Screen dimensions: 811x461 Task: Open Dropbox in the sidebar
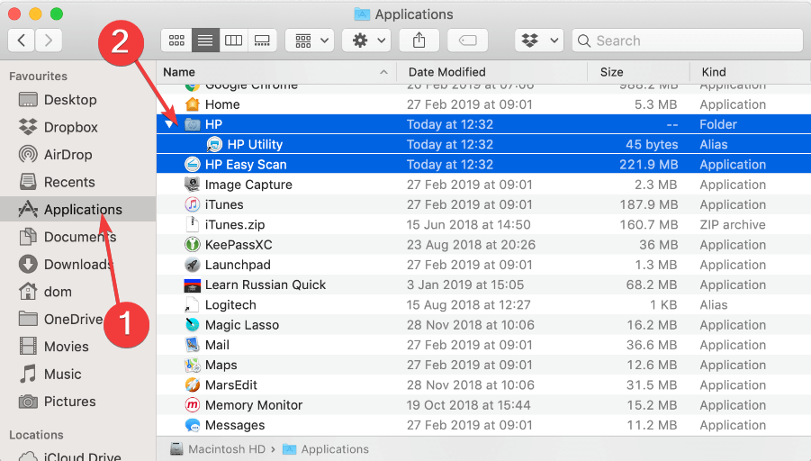click(70, 127)
